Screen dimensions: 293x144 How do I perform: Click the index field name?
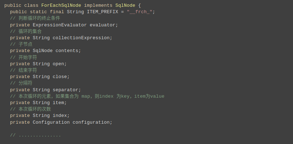[x=60, y=116]
